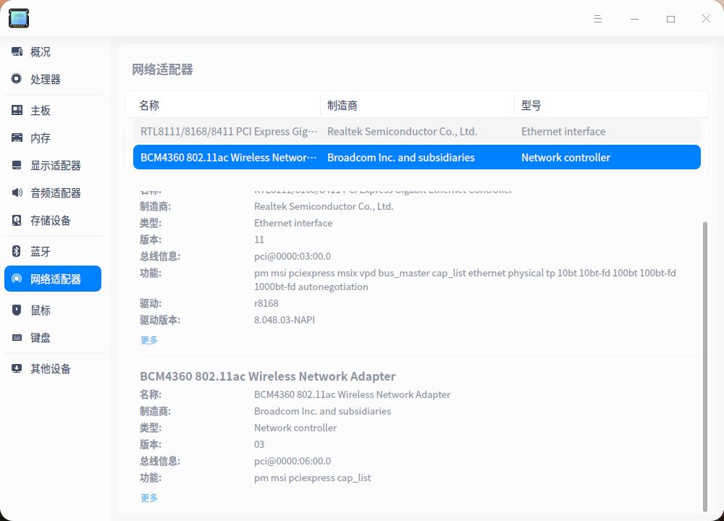The height and width of the screenshot is (521, 724).
Task: Maximize the Device Manager window
Action: click(x=670, y=19)
